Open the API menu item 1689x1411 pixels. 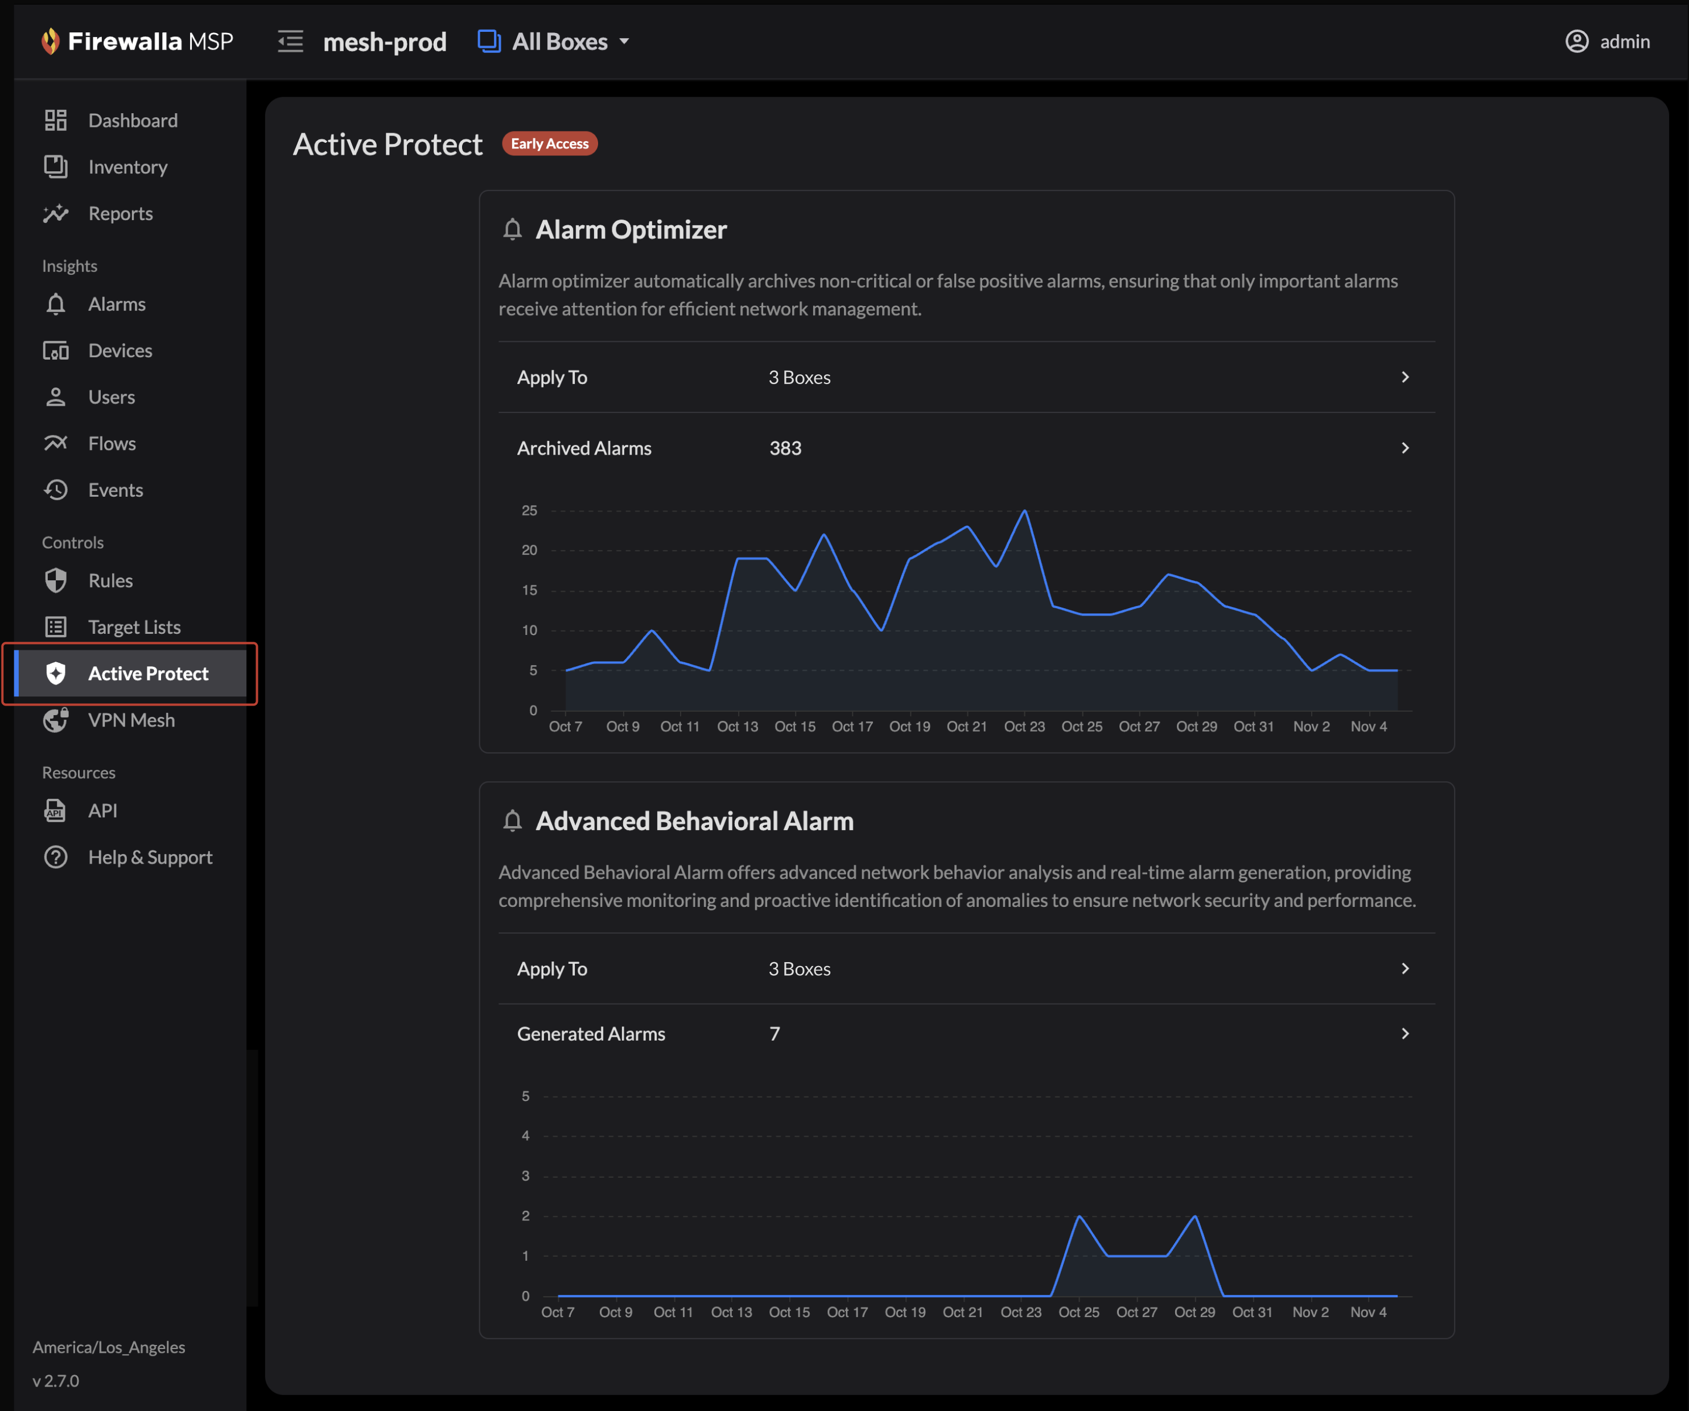pos(102,810)
